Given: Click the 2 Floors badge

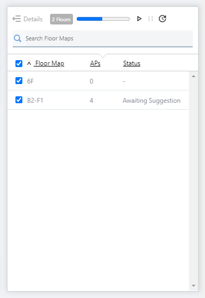Looking at the screenshot, I should [61, 19].
